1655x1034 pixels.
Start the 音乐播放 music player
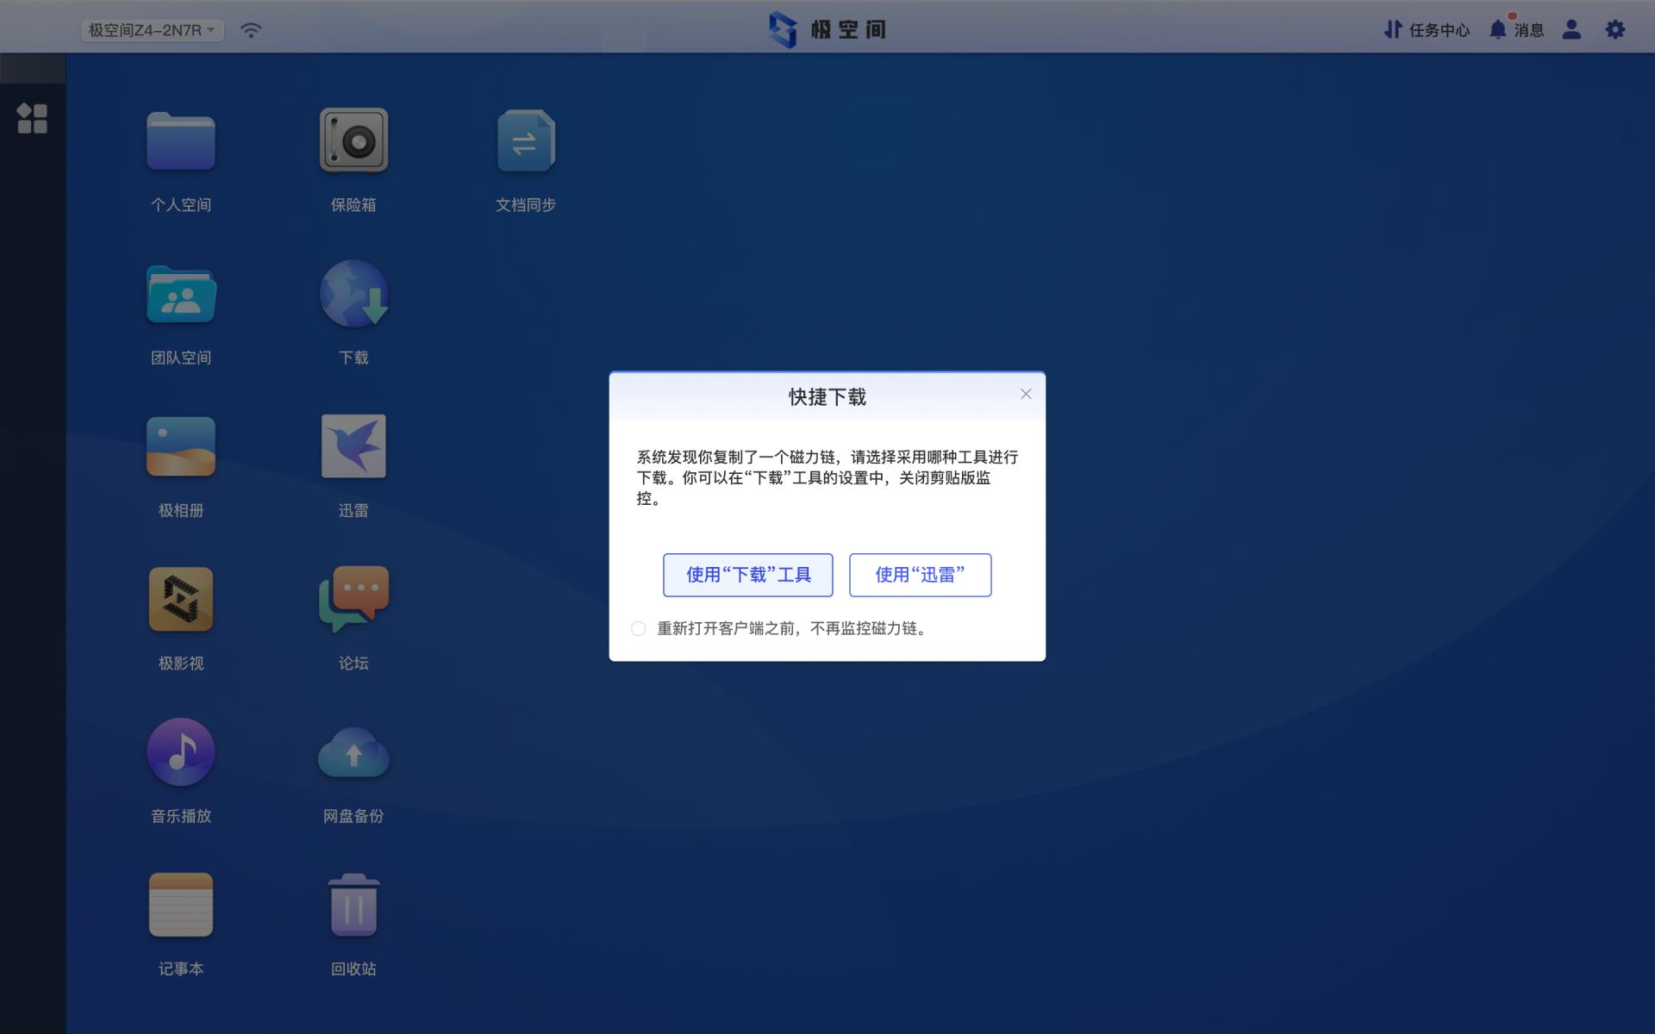tap(180, 751)
